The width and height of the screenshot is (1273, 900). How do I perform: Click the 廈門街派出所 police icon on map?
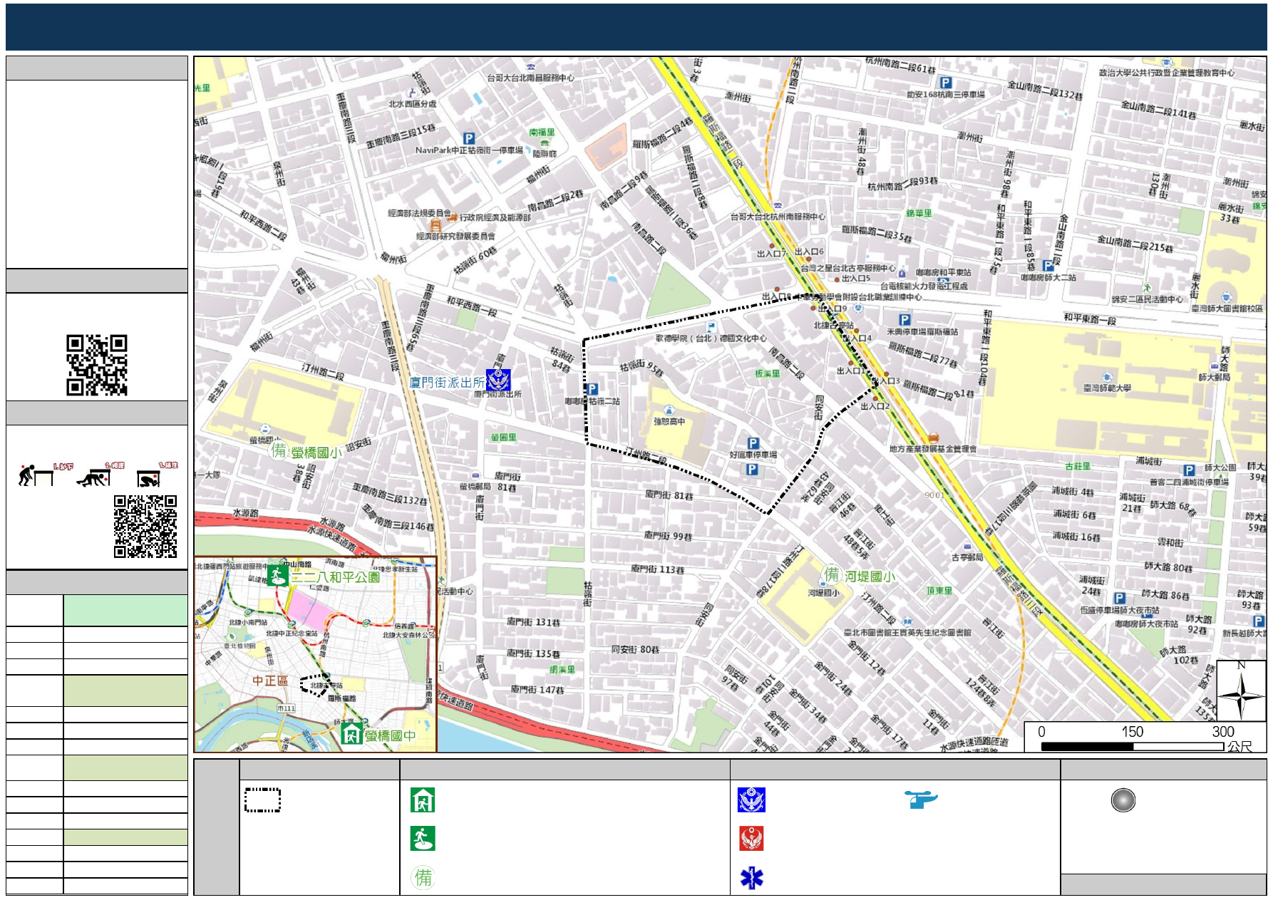(x=498, y=381)
